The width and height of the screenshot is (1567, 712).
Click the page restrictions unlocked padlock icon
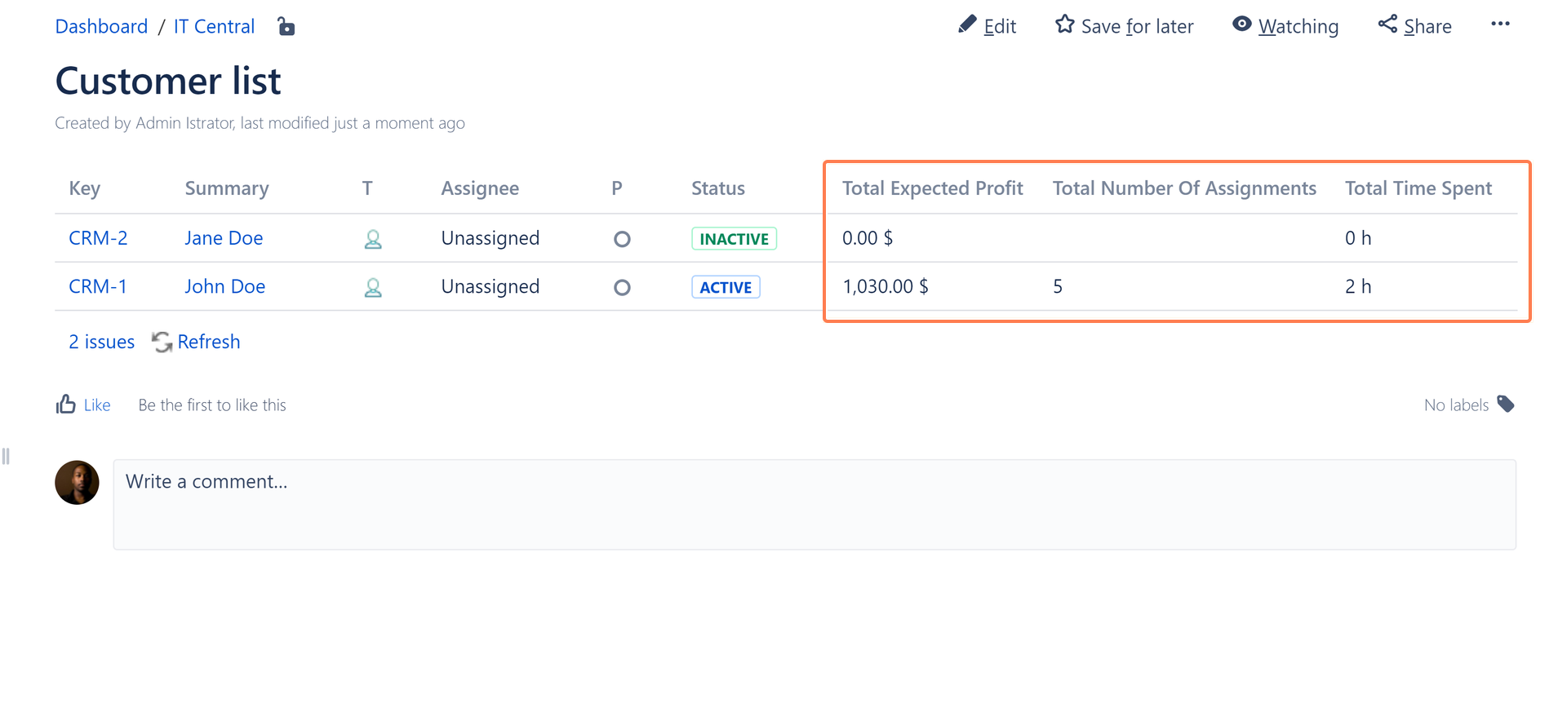pyautogui.click(x=286, y=27)
